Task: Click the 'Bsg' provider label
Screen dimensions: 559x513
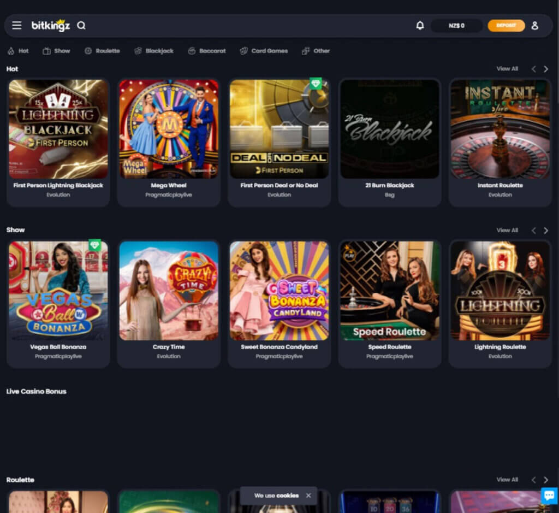Action: pyautogui.click(x=390, y=195)
